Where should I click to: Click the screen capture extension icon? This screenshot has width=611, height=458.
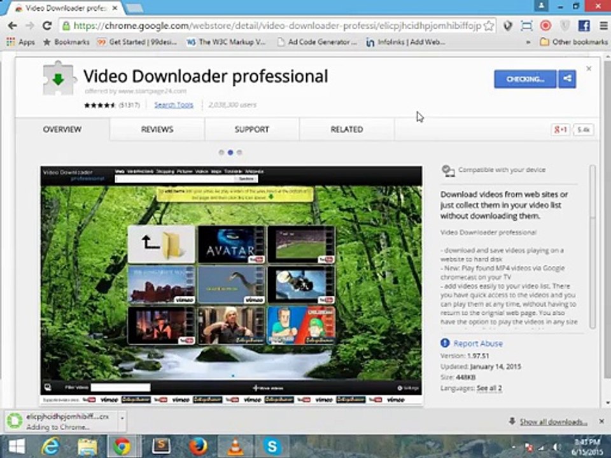[x=526, y=26]
